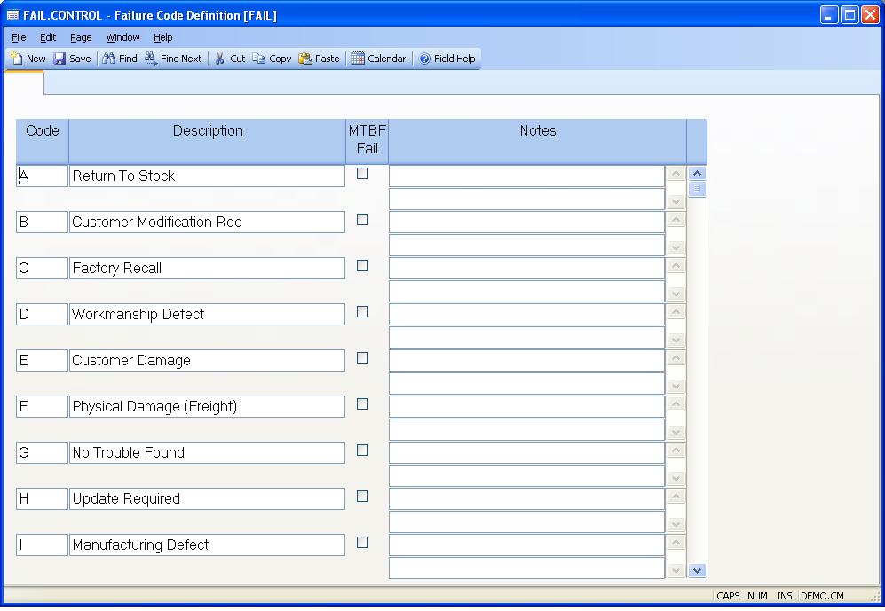This screenshot has height=611, width=885.
Task: Click the New record toolbar icon
Action: [x=17, y=59]
